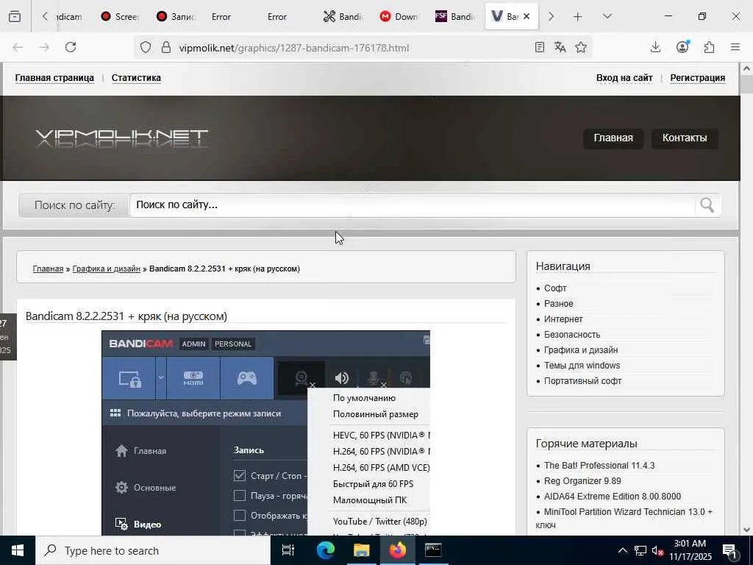Switch to the FSF Bandicam tab
The image size is (753, 565).
pyautogui.click(x=454, y=16)
